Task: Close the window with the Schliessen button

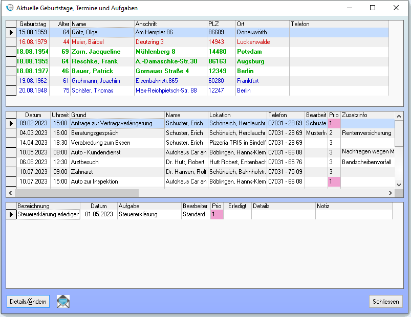Action: (386, 301)
